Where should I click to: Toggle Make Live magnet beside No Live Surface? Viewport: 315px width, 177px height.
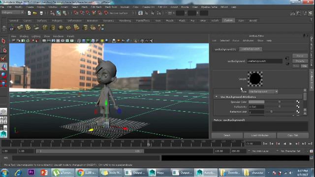click(106, 13)
